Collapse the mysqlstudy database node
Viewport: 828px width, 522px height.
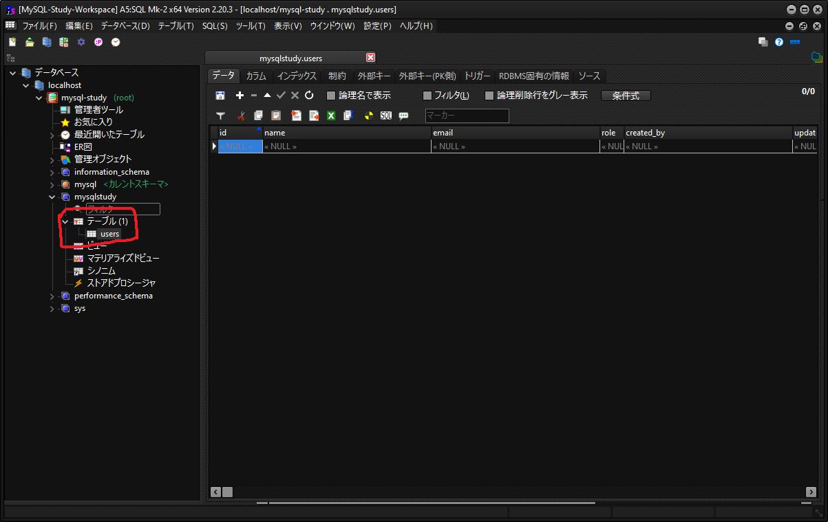point(52,197)
